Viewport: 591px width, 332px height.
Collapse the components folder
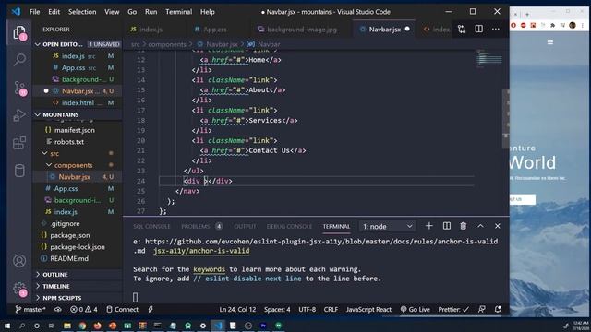[x=78, y=165]
